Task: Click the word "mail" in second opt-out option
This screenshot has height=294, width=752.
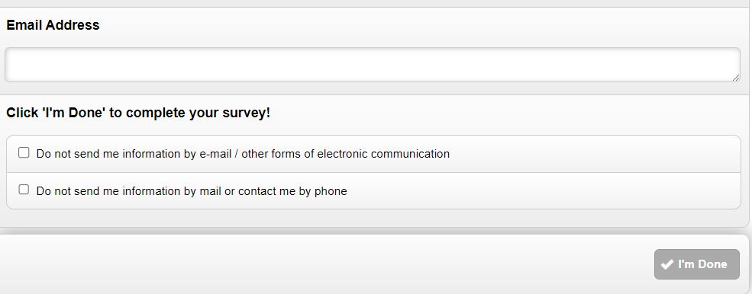Action: click(x=209, y=191)
